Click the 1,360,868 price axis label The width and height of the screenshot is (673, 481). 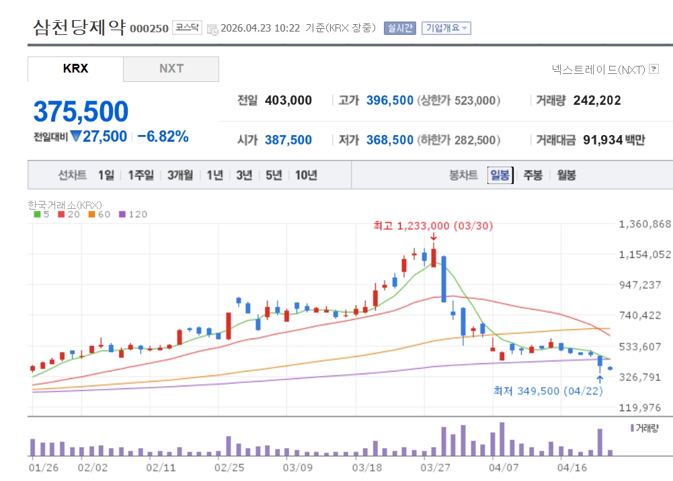click(645, 224)
